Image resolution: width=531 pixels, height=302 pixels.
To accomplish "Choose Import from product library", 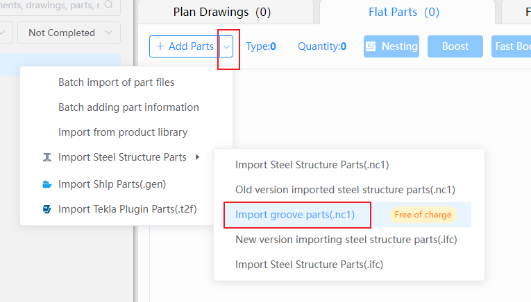I will point(123,132).
